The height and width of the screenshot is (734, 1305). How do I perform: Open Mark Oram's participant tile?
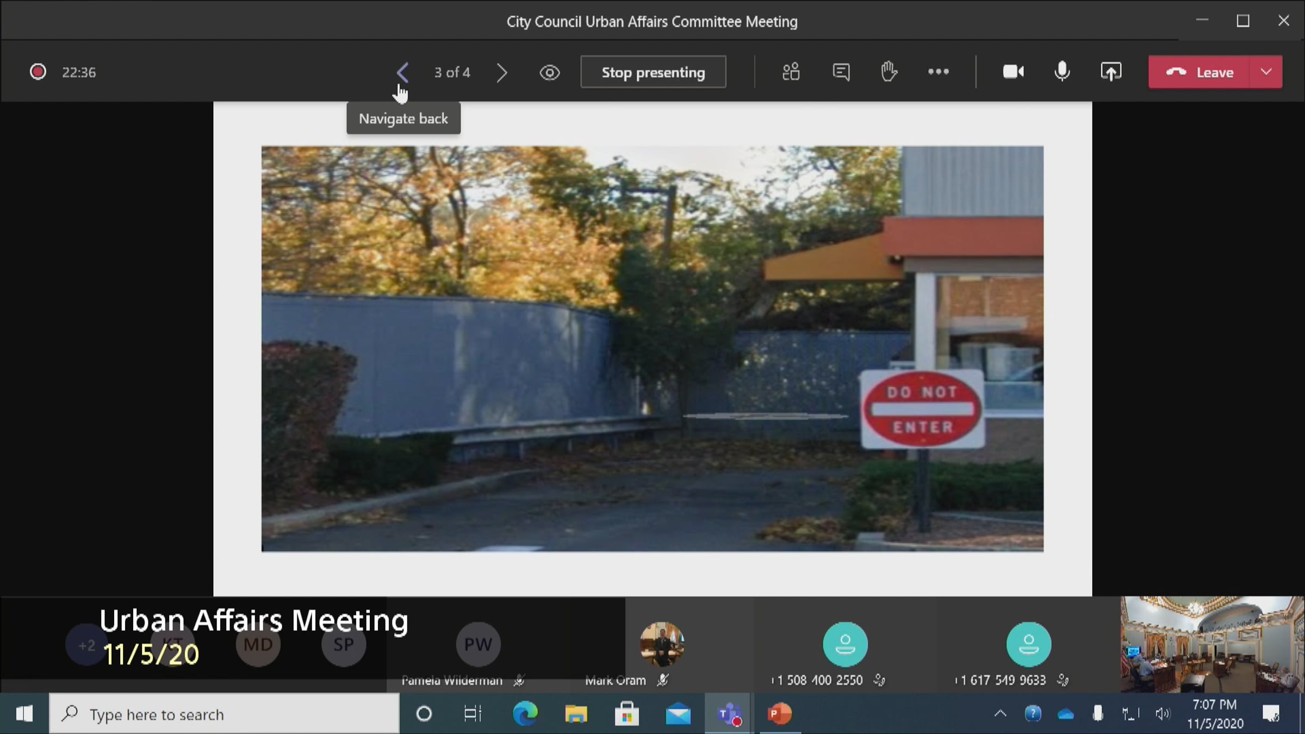(x=661, y=645)
